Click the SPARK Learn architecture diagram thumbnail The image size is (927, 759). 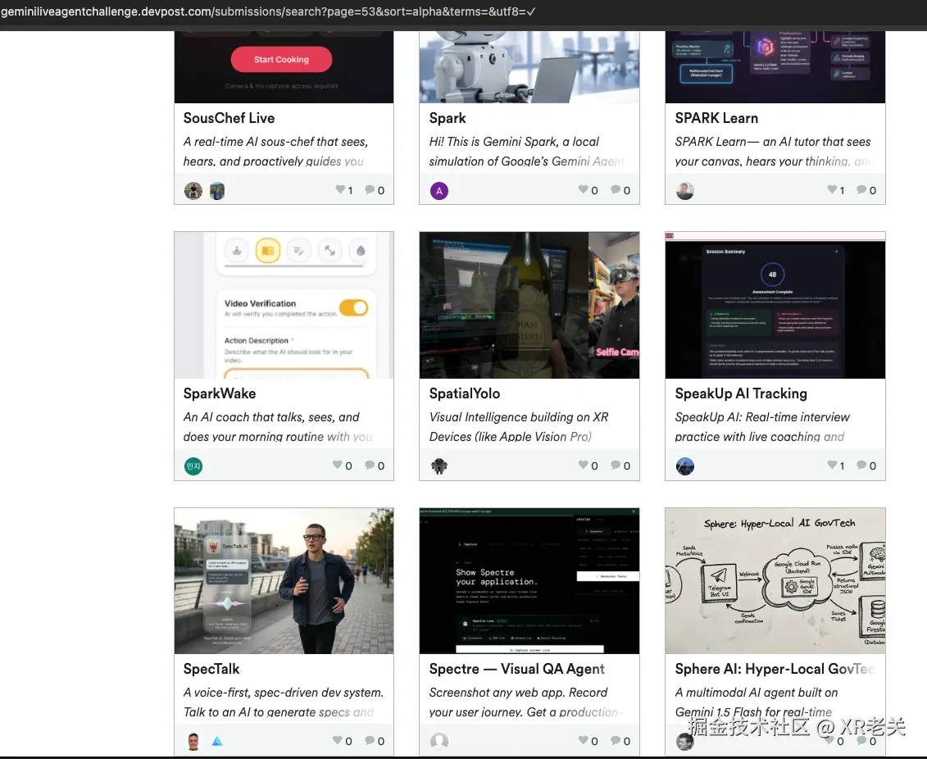point(775,66)
